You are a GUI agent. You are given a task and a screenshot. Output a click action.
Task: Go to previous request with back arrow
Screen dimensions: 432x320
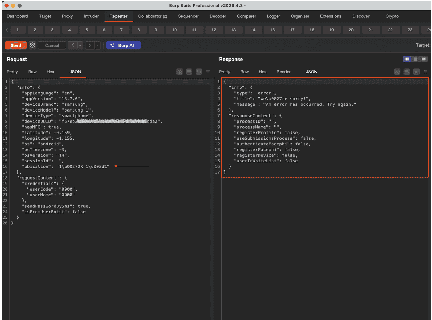click(72, 45)
